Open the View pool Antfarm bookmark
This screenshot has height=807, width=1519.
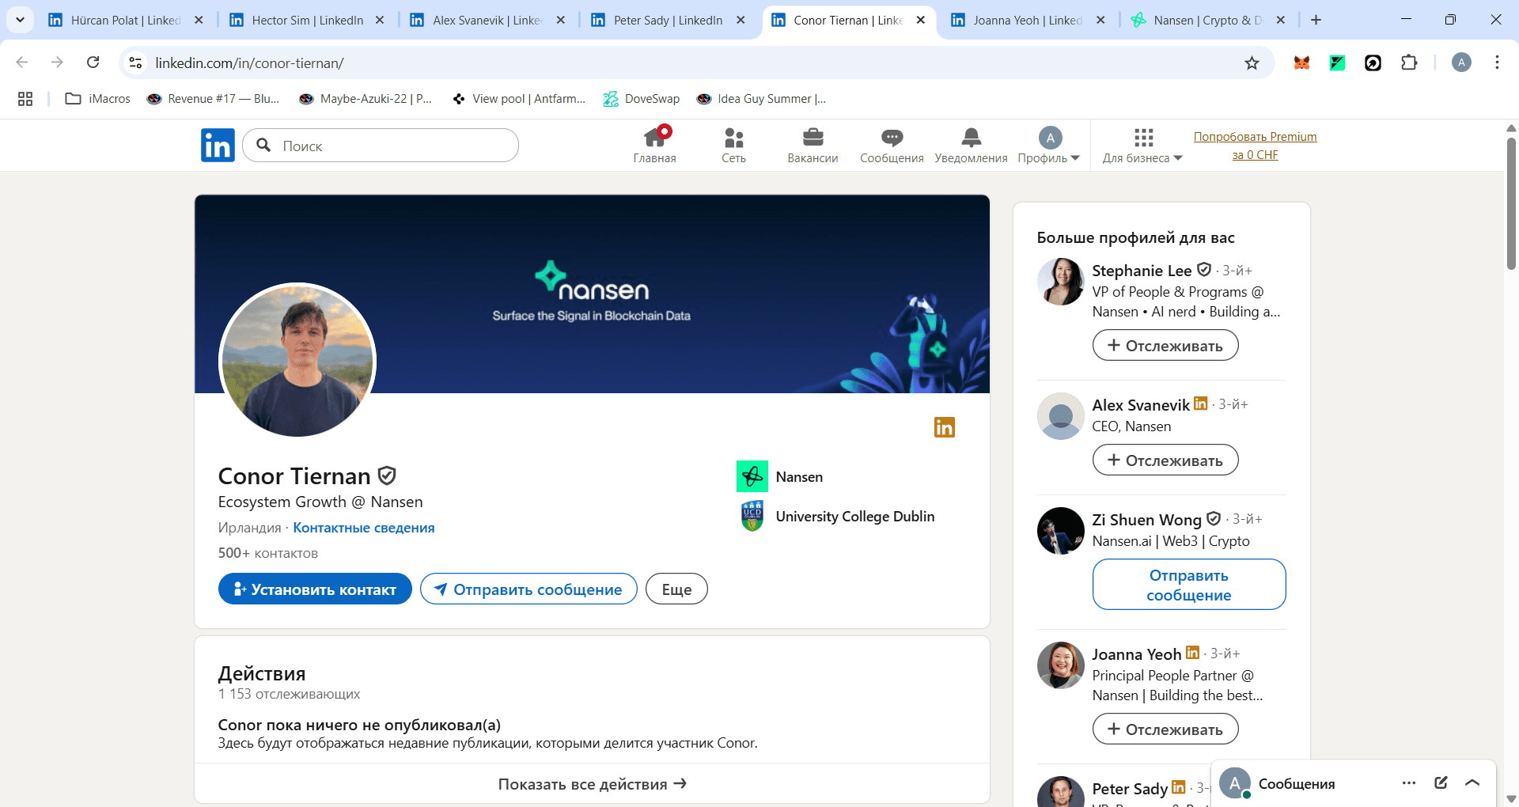click(x=519, y=99)
